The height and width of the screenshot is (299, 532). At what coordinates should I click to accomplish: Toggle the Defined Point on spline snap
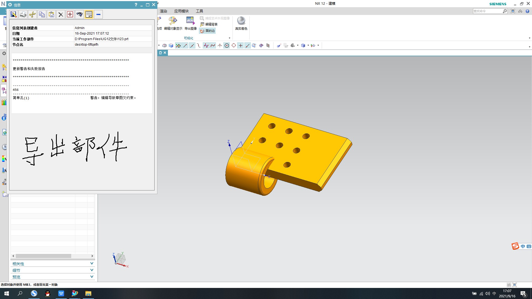coord(213,45)
